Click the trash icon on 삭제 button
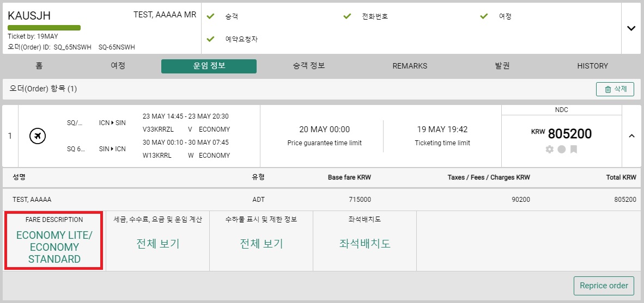The height and width of the screenshot is (303, 644). pyautogui.click(x=608, y=89)
